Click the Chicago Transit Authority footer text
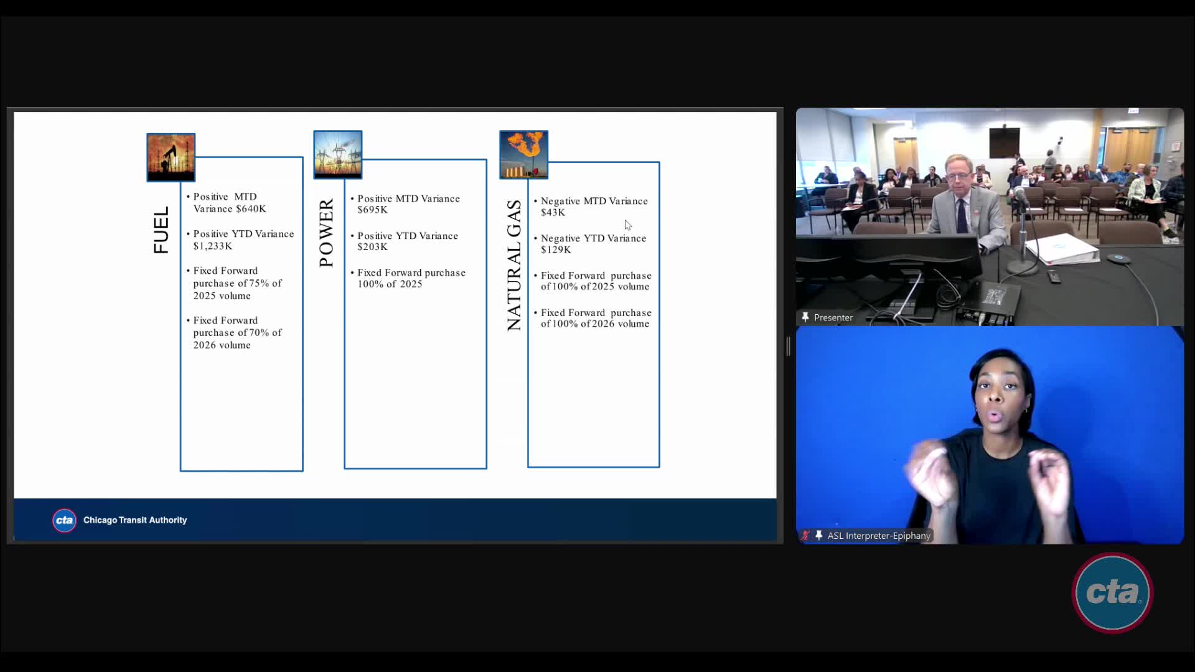 [135, 520]
